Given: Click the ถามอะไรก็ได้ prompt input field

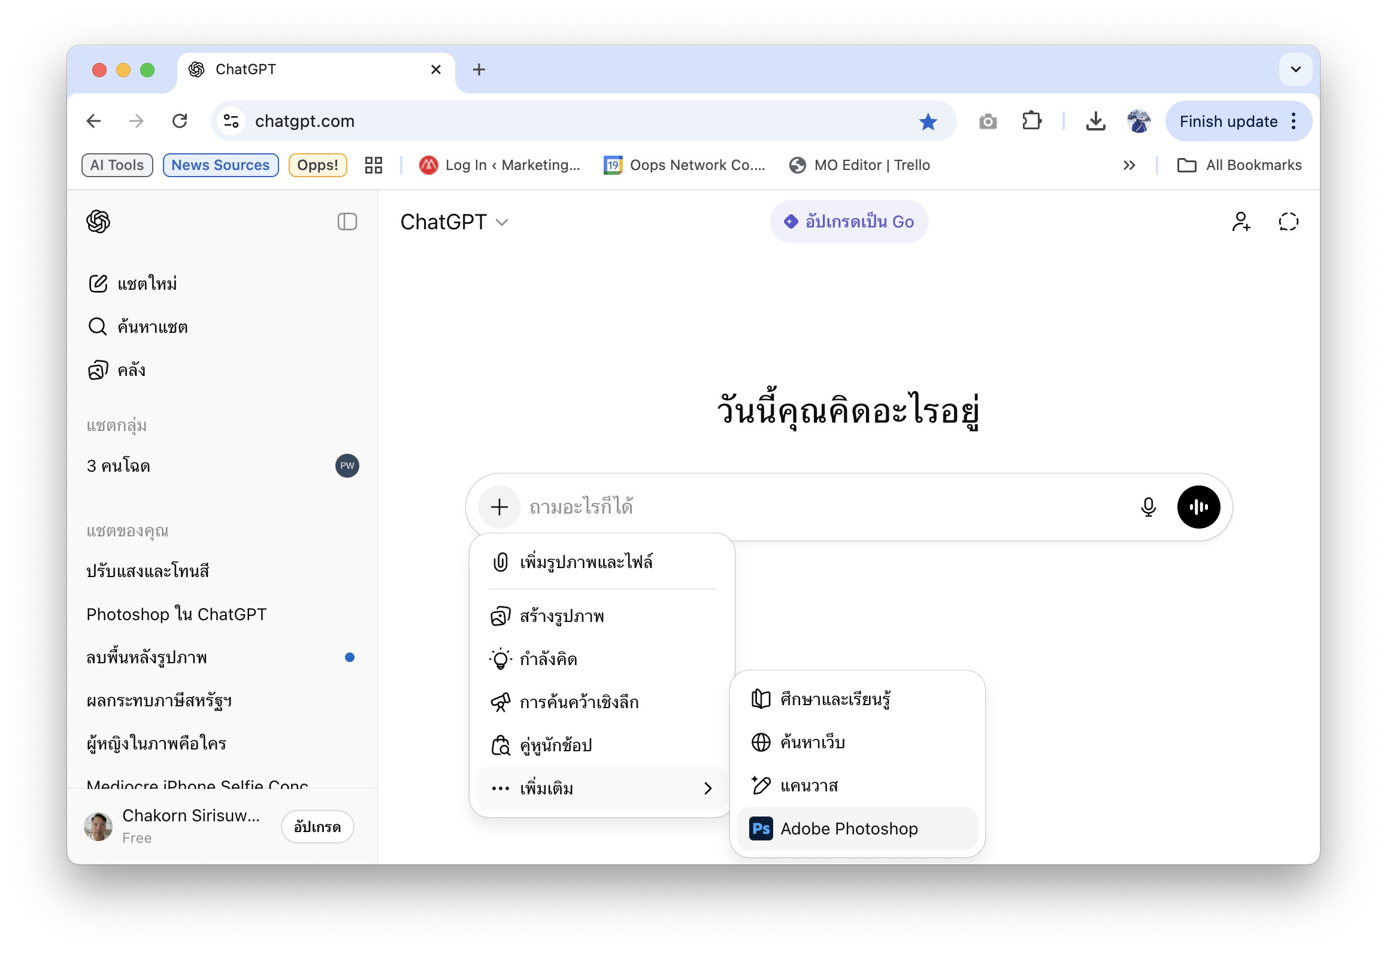Looking at the screenshot, I should click(826, 507).
